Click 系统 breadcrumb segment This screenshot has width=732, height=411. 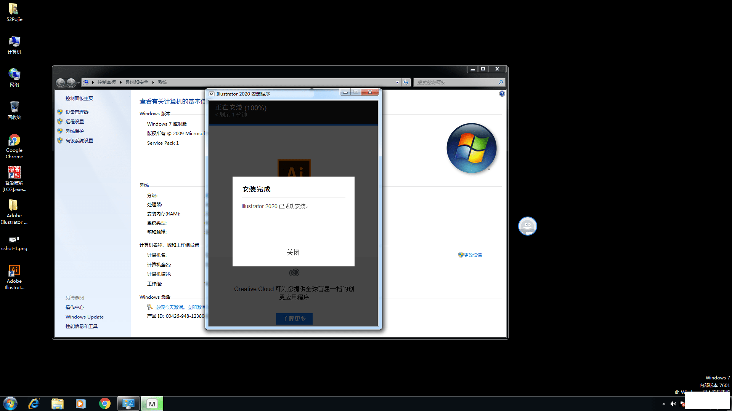pyautogui.click(x=162, y=82)
